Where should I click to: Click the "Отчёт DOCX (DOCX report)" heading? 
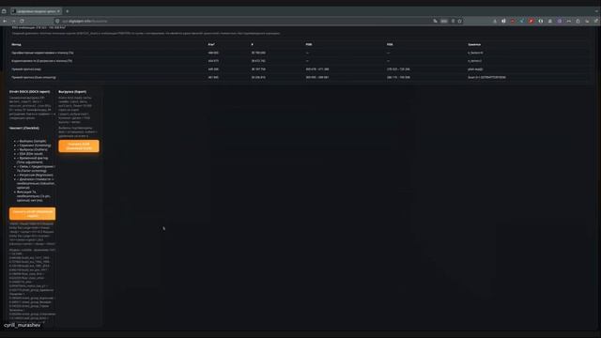pos(29,92)
